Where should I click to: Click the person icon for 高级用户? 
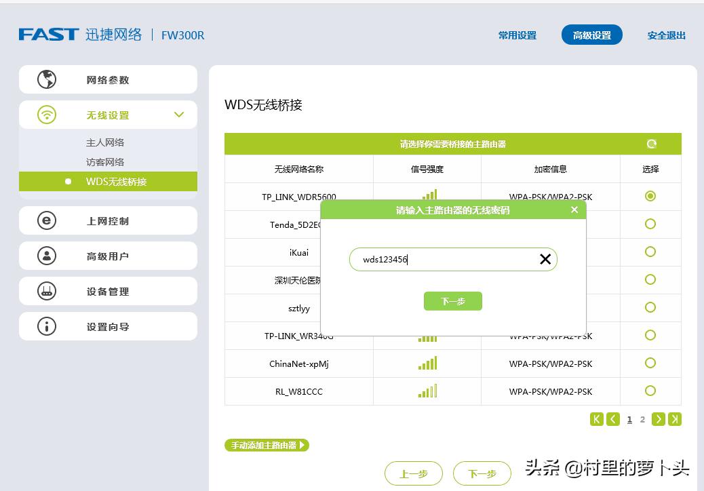point(44,256)
